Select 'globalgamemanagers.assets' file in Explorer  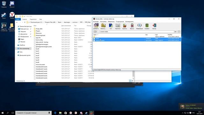click(x=44, y=47)
